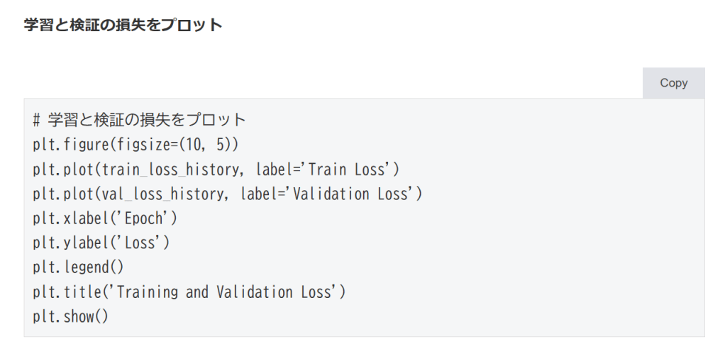
Task: Click the 'Validation Loss' label string
Action: point(355,194)
